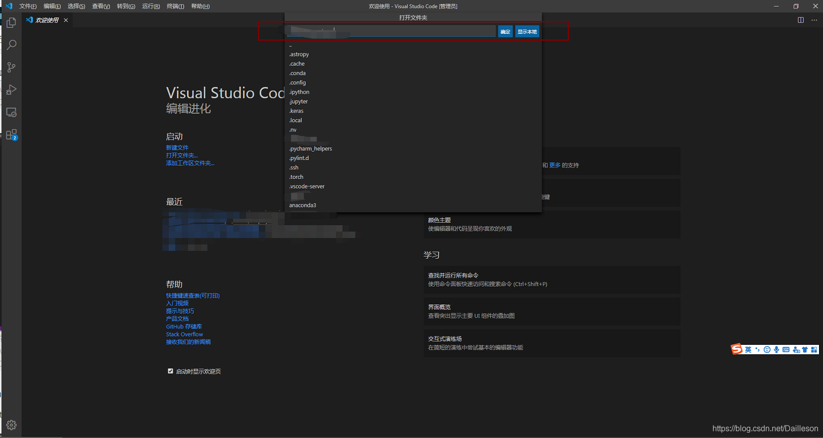
Task: Select the .vscode-server folder entry
Action: pyautogui.click(x=413, y=187)
